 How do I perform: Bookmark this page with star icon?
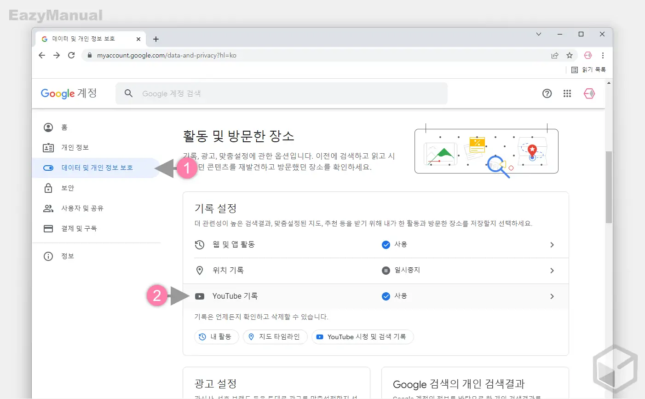coord(570,55)
